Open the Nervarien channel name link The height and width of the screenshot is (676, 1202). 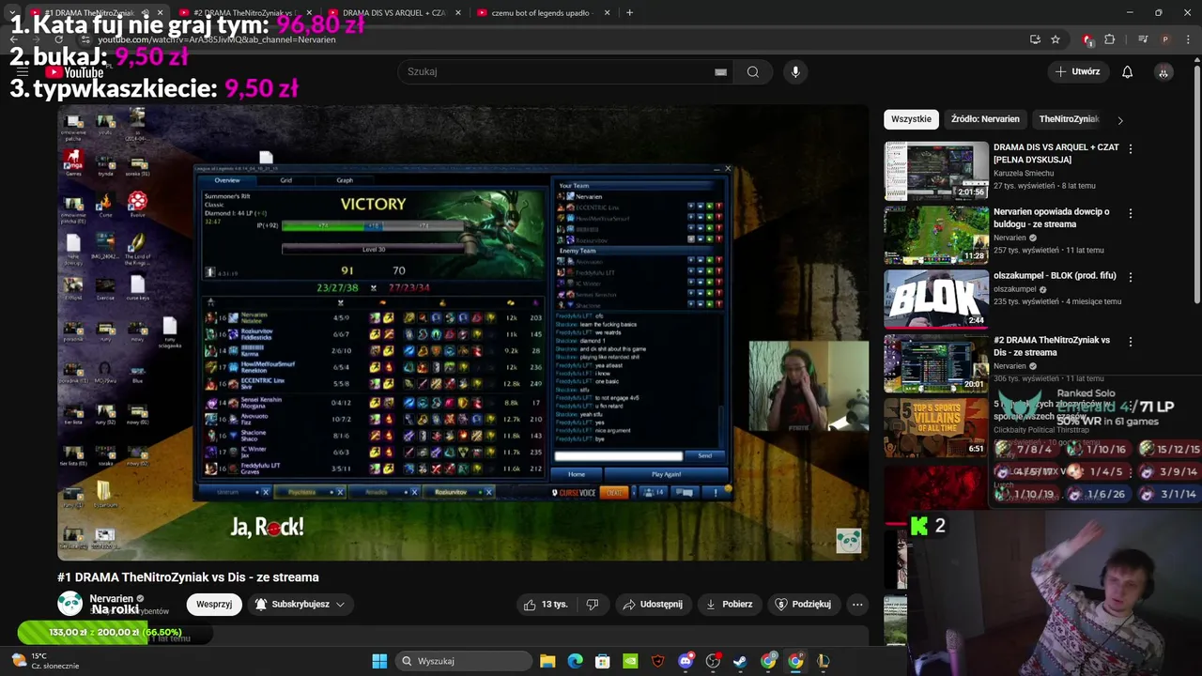pos(111,598)
